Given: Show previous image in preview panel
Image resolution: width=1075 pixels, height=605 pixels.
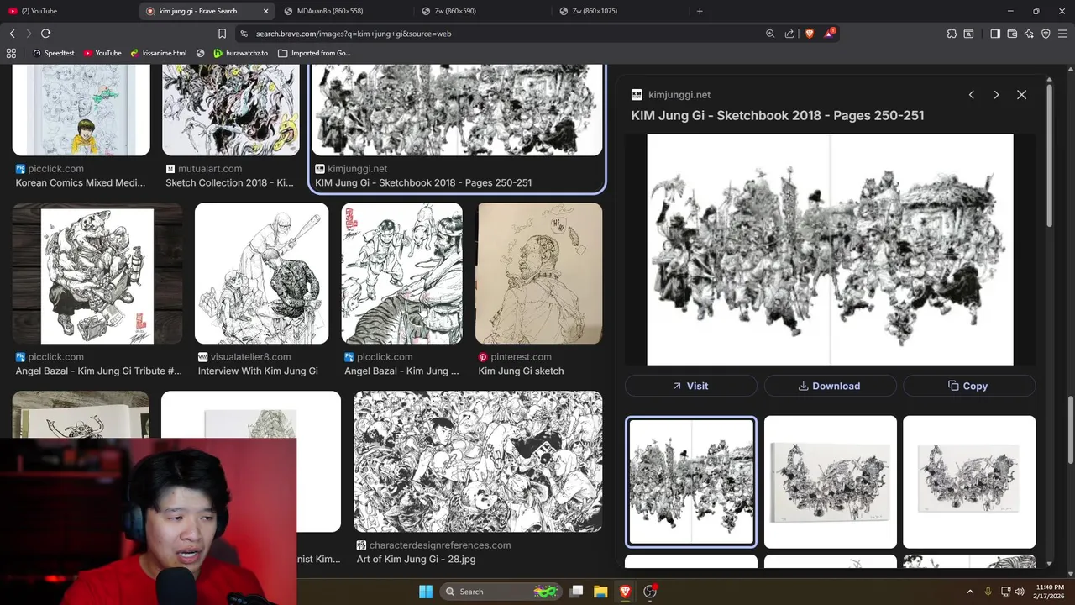Looking at the screenshot, I should pyautogui.click(x=972, y=95).
